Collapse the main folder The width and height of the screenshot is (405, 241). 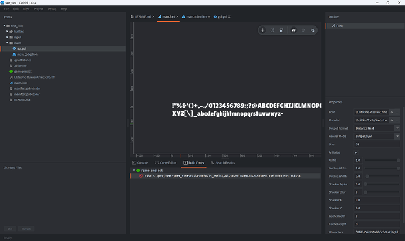[x=7, y=43]
